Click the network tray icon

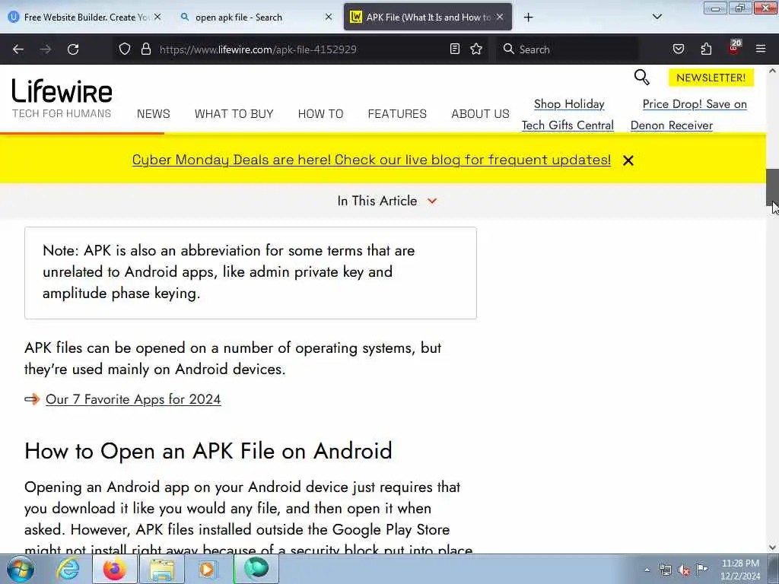point(665,570)
